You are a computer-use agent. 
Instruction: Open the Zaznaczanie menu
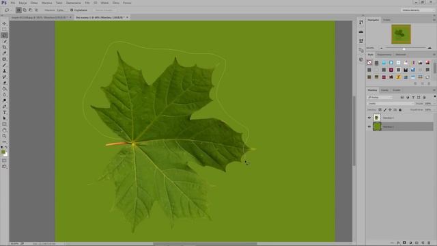[x=74, y=3]
